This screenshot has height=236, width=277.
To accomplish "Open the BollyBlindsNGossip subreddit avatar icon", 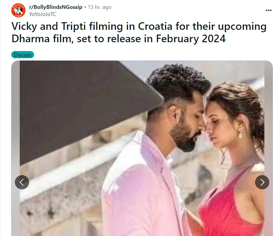I will [x=18, y=10].
